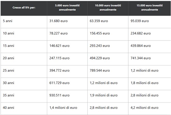This screenshot has width=171, height=115.
Task: Select the 156.455 euro value
Action: pyautogui.click(x=100, y=33)
